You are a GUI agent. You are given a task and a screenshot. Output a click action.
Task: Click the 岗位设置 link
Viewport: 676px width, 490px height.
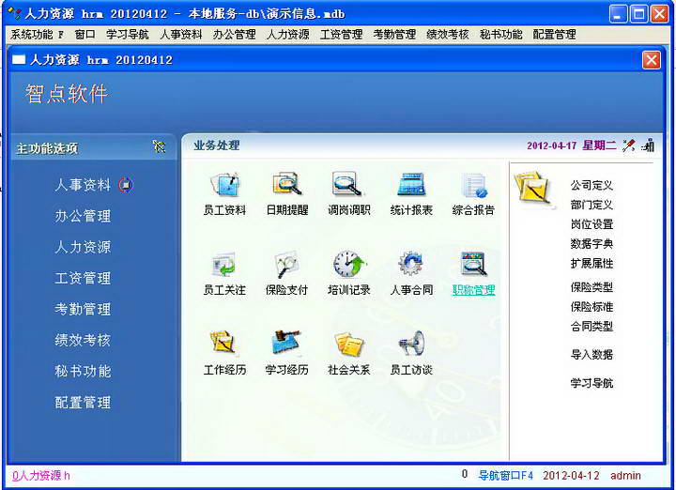coord(591,224)
